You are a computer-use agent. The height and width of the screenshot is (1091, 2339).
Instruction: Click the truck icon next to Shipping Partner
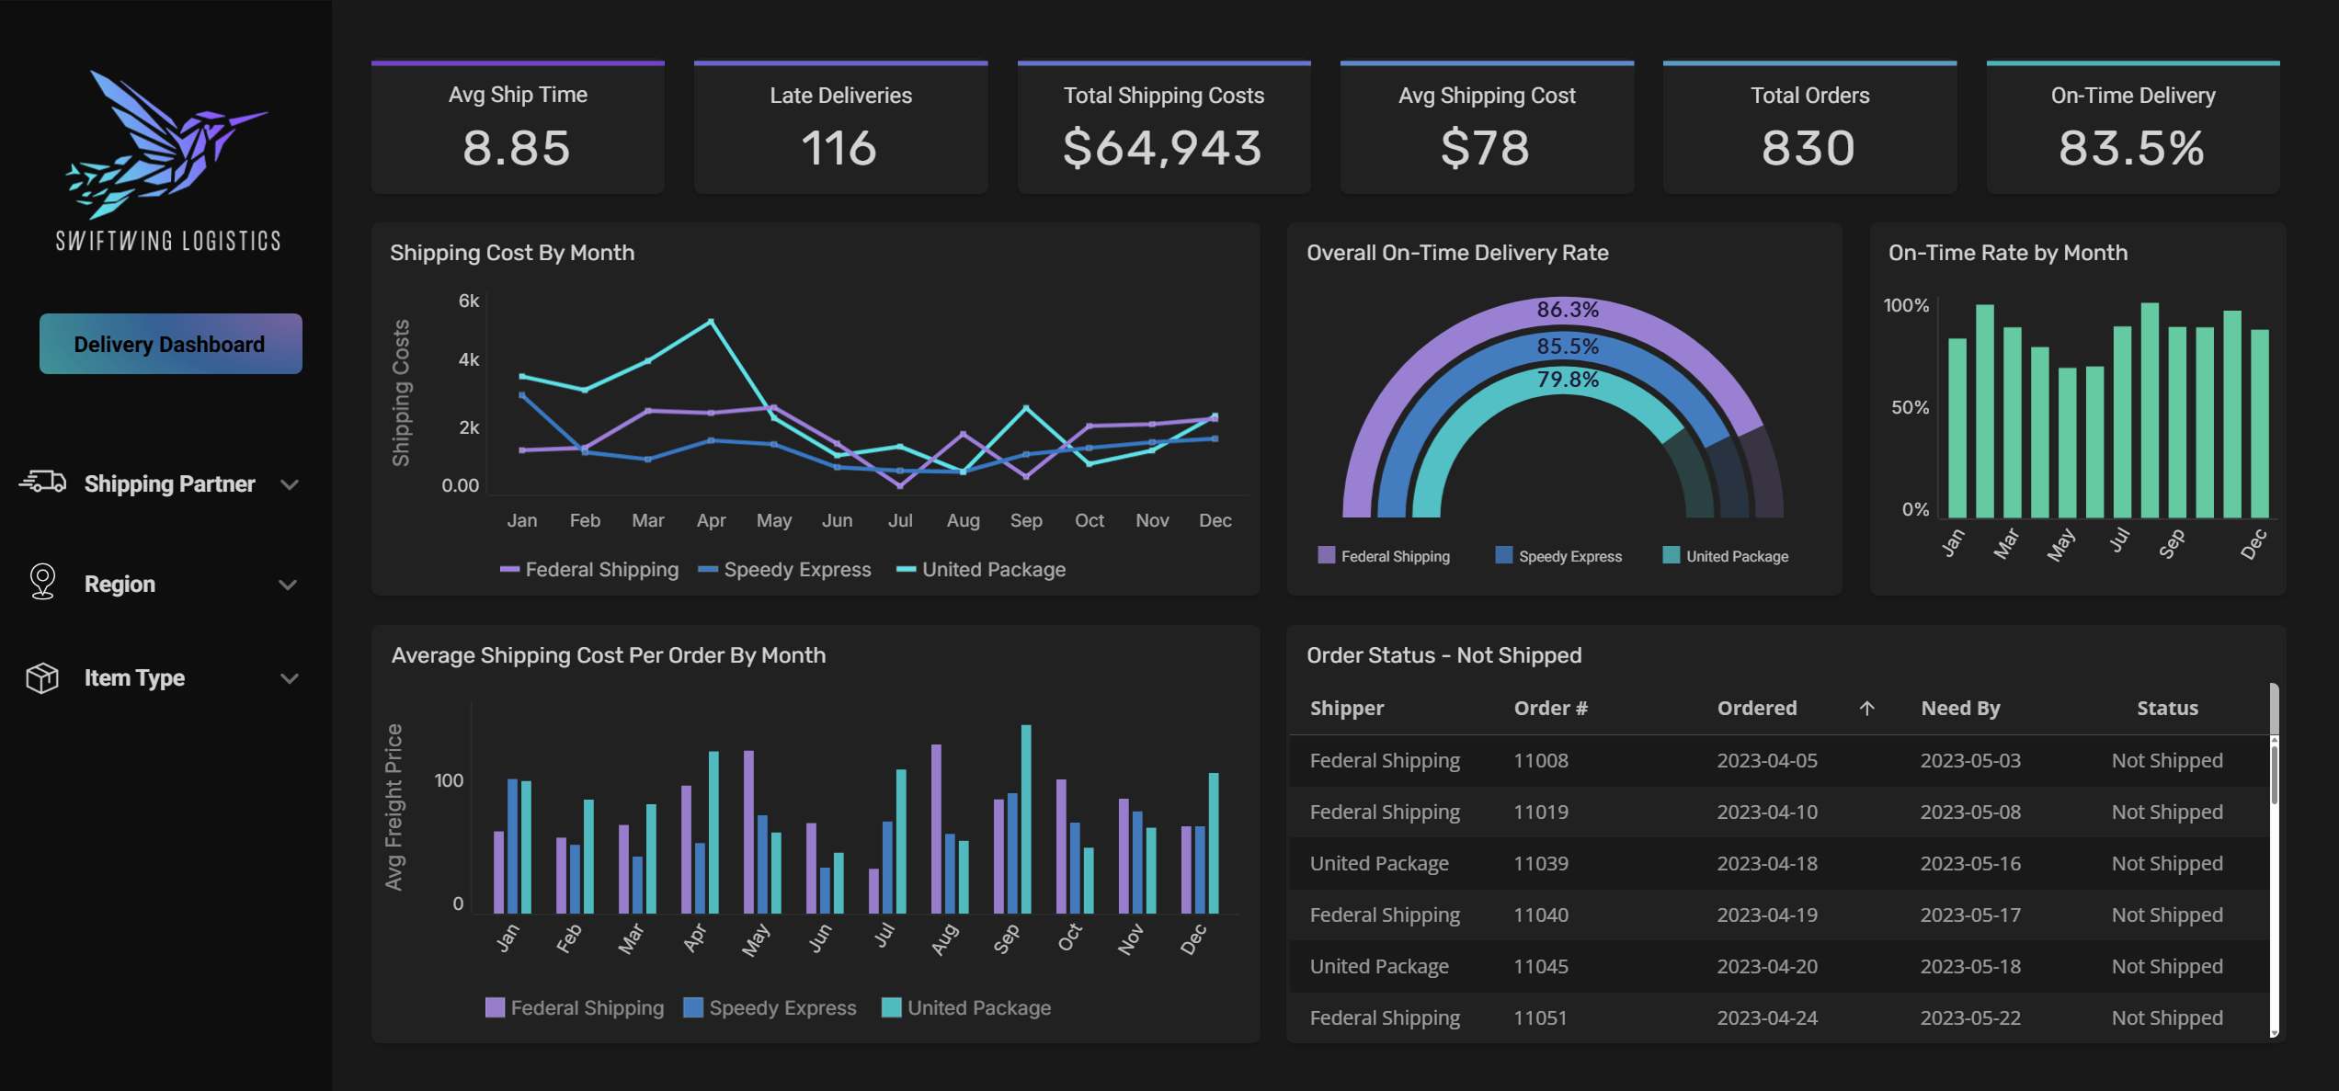coord(42,483)
